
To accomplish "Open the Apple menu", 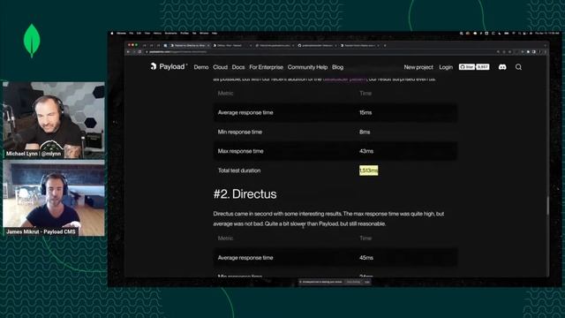I will click(112, 34).
